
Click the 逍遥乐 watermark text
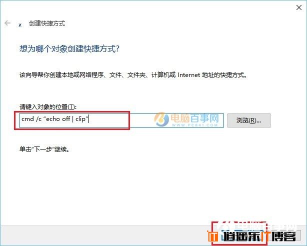[242, 236]
